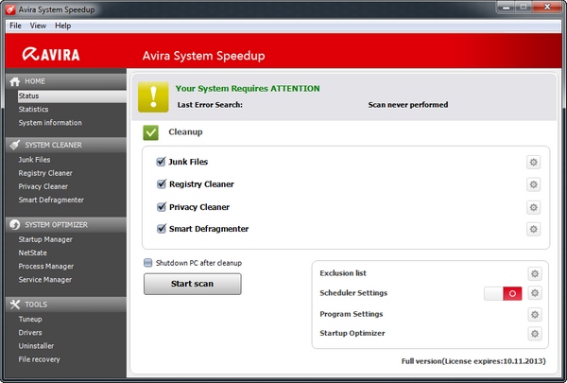Open System information page
The width and height of the screenshot is (567, 383).
click(x=50, y=123)
